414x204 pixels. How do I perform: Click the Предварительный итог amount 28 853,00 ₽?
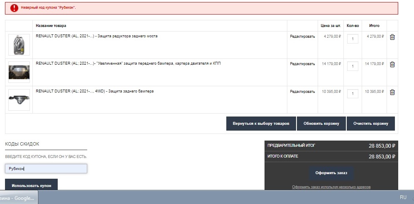(382, 146)
